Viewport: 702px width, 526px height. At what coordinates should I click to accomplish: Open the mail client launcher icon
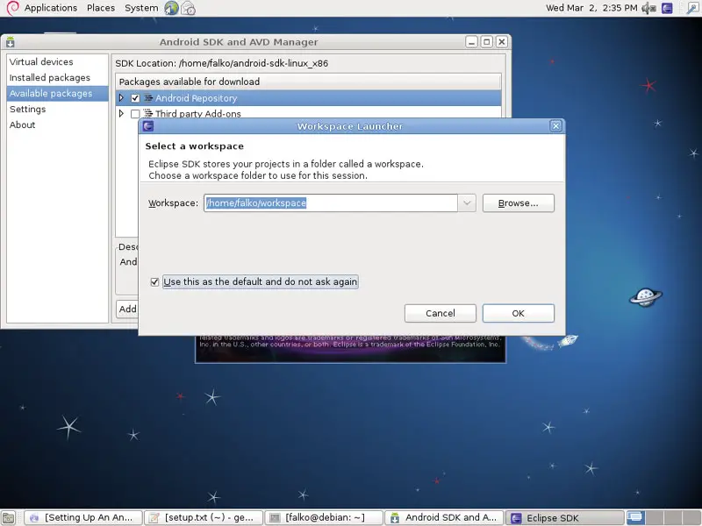[x=188, y=8]
